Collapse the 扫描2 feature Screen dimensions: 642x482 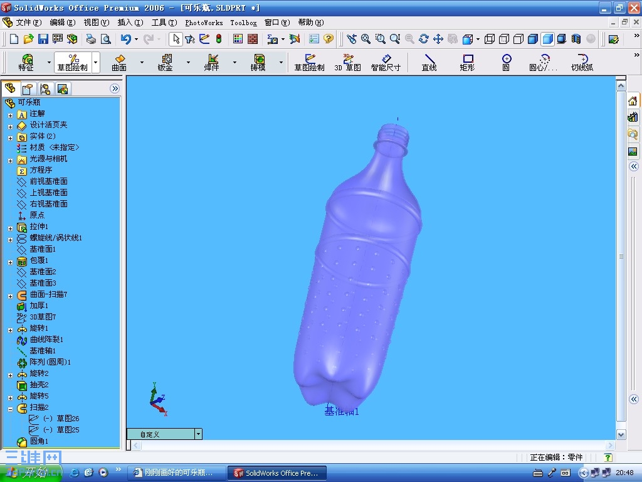[10, 409]
